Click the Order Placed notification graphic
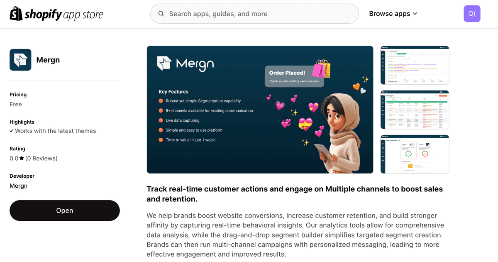 coord(294,76)
